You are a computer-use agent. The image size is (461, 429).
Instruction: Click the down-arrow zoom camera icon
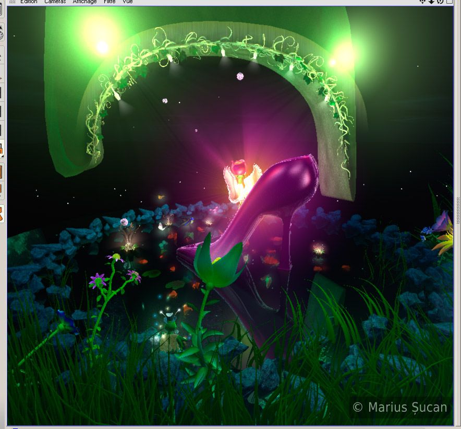(x=431, y=2)
